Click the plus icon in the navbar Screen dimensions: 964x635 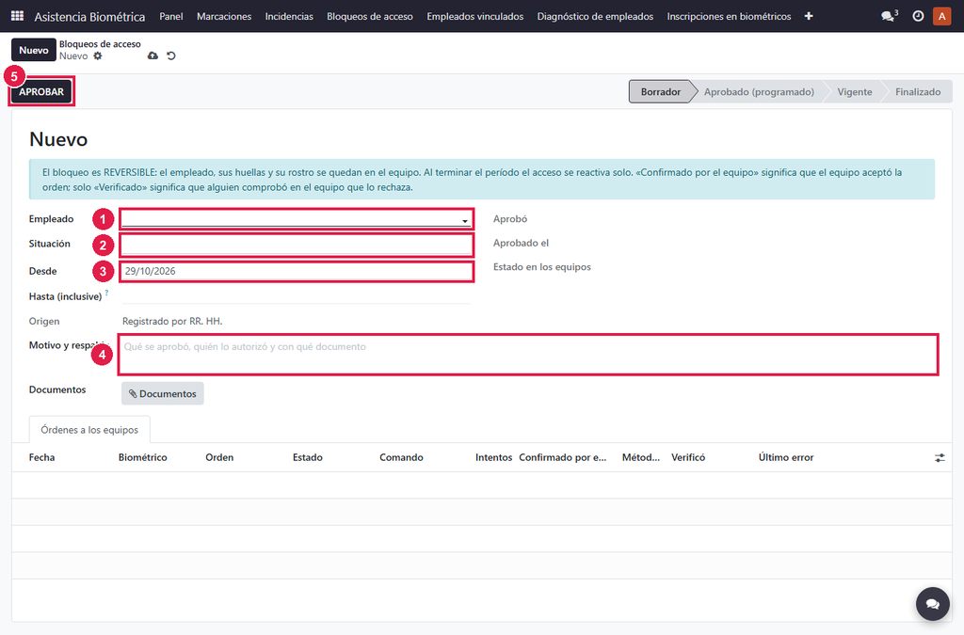point(809,16)
